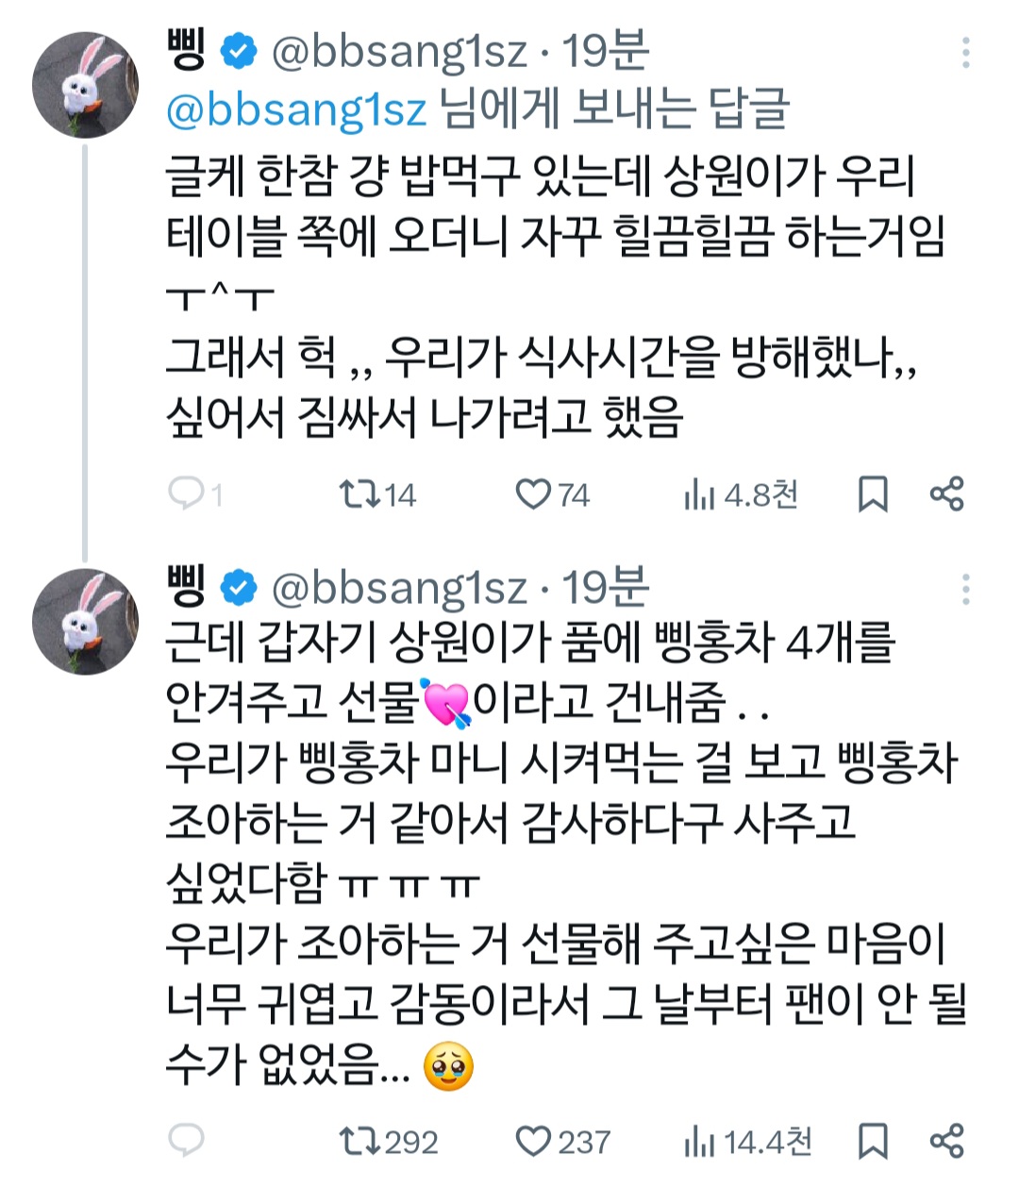Open more options menu for second tweet
The image size is (1019, 1187).
(x=965, y=590)
